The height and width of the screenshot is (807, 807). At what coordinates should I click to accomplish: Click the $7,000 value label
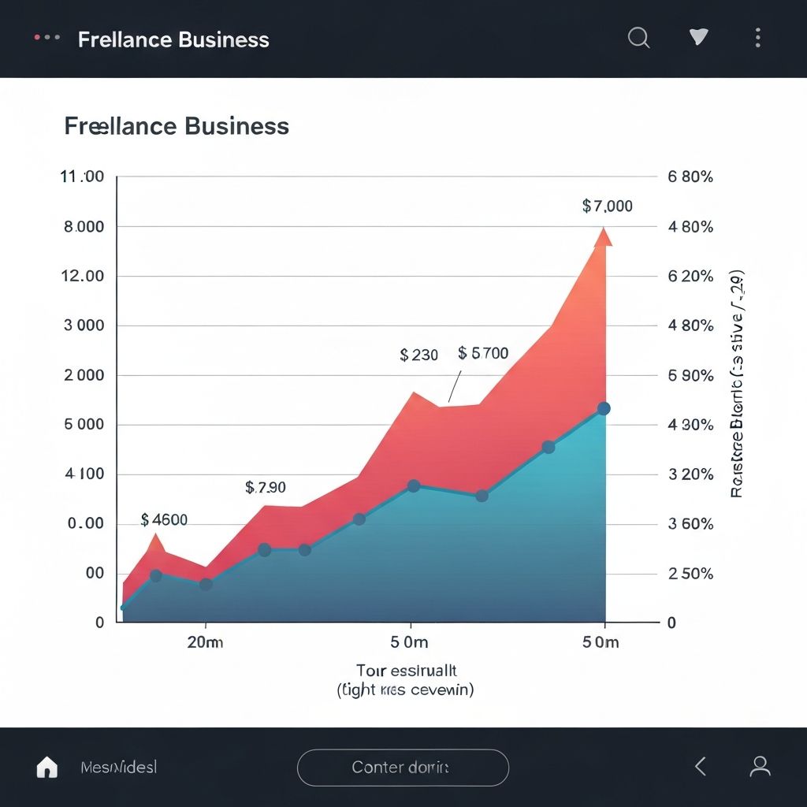(x=606, y=206)
